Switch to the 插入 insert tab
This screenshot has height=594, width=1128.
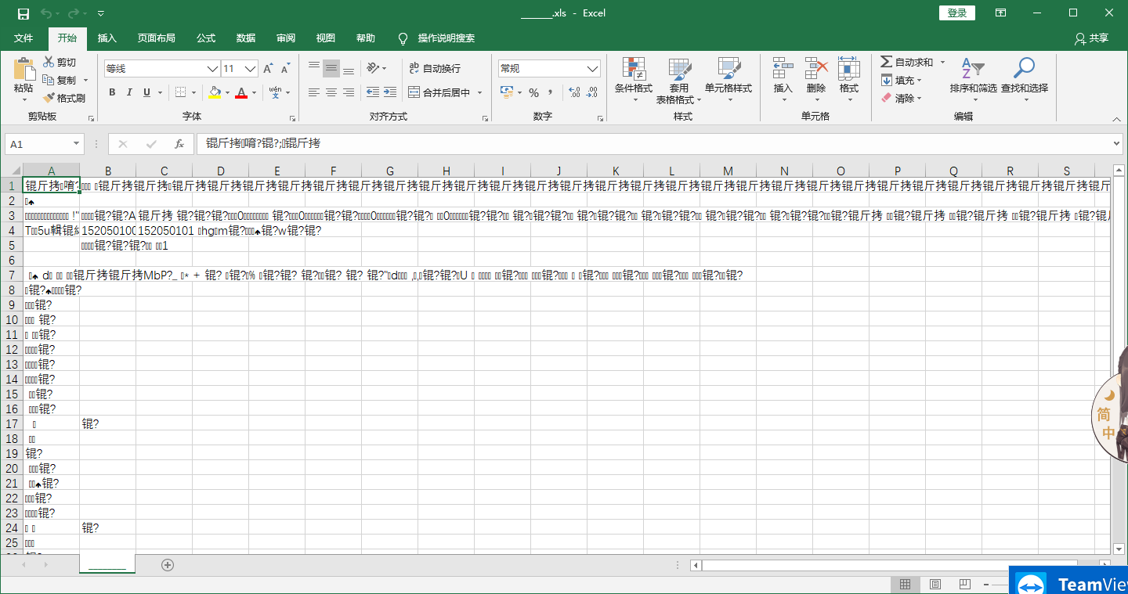(107, 38)
